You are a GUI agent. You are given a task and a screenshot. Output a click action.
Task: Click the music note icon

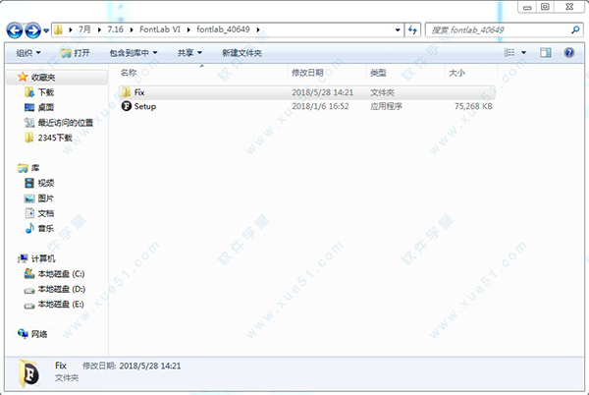pos(29,228)
